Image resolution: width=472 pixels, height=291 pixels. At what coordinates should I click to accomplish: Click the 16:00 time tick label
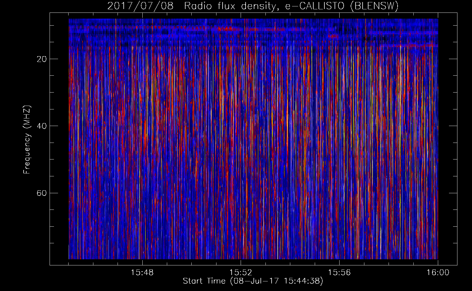(438, 273)
